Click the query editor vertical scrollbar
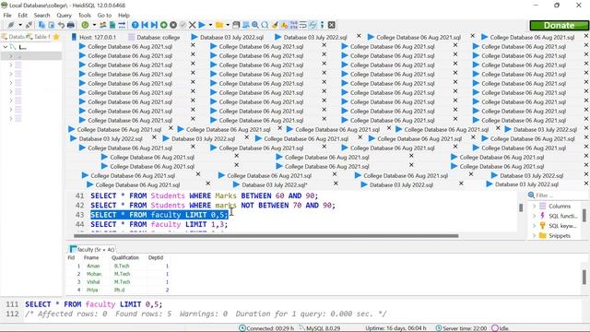The height and width of the screenshot is (332, 590). (x=521, y=207)
